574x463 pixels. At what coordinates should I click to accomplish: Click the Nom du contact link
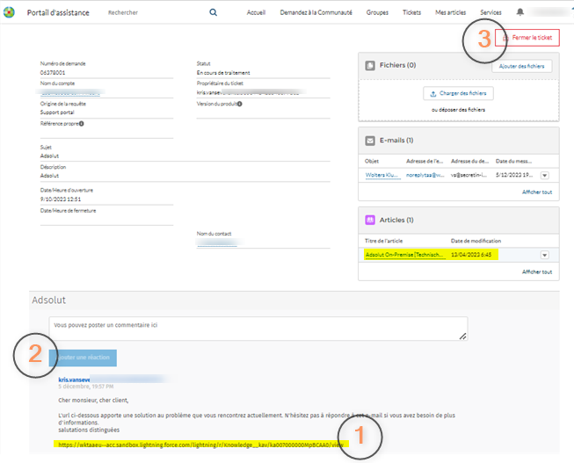click(x=217, y=242)
